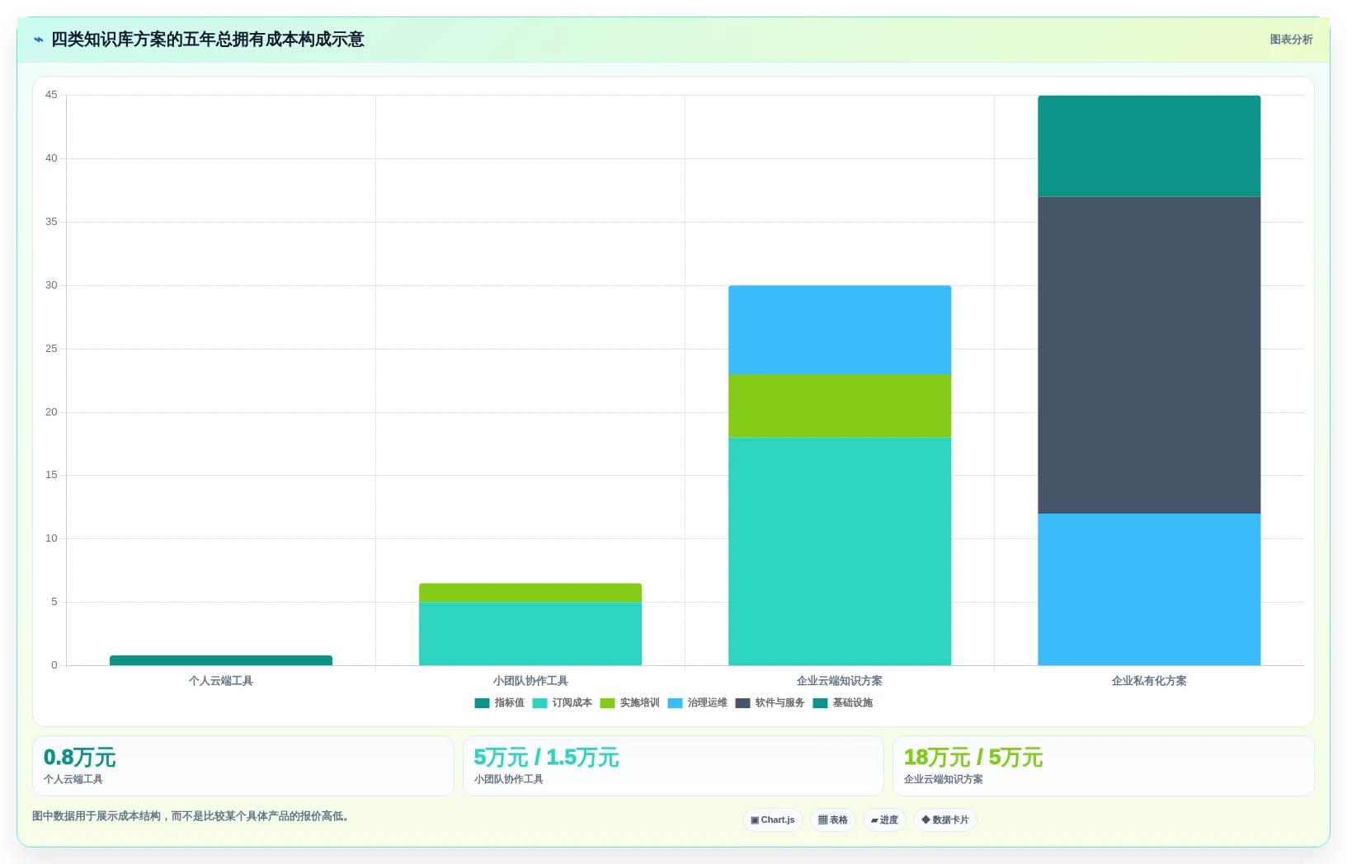The width and height of the screenshot is (1347, 864).
Task: Toggle the 指标值 legend entry
Action: 500,703
